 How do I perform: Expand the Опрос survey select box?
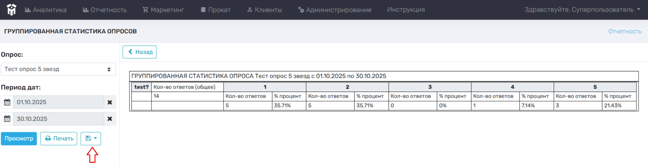58,69
